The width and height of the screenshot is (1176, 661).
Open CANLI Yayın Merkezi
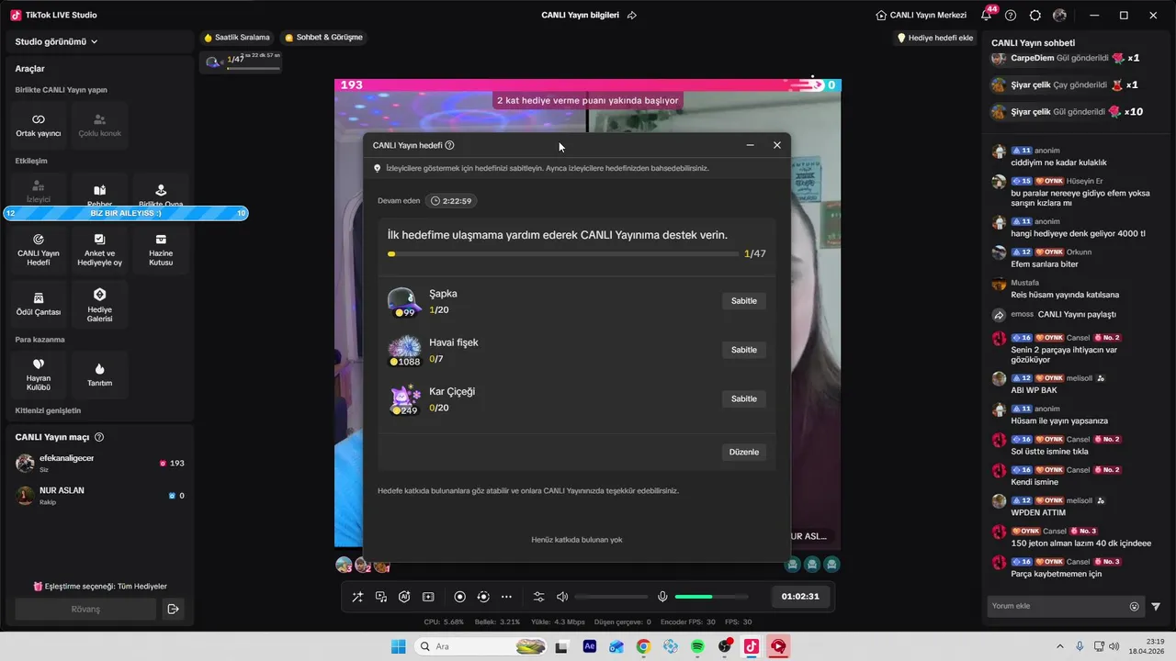(x=922, y=15)
